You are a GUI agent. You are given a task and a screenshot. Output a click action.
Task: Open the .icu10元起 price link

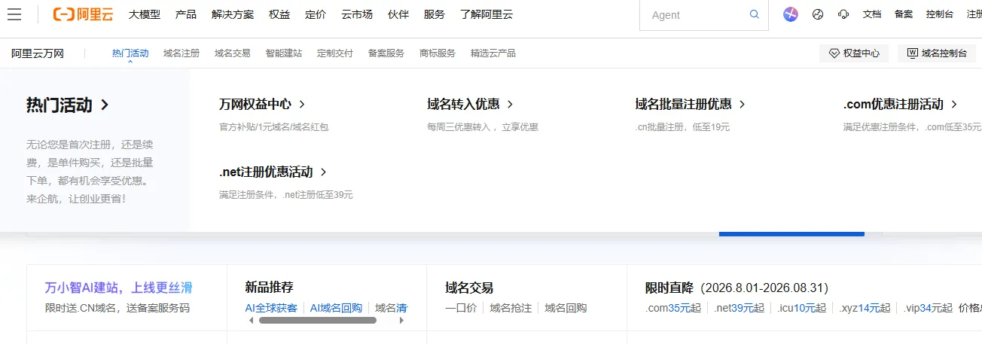click(x=802, y=308)
